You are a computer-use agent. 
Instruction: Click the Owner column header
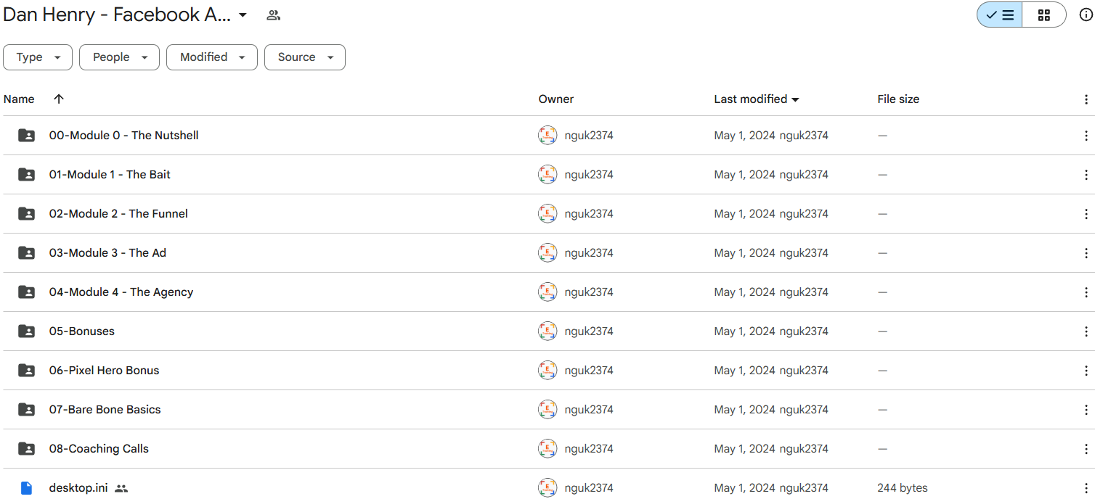(x=556, y=99)
